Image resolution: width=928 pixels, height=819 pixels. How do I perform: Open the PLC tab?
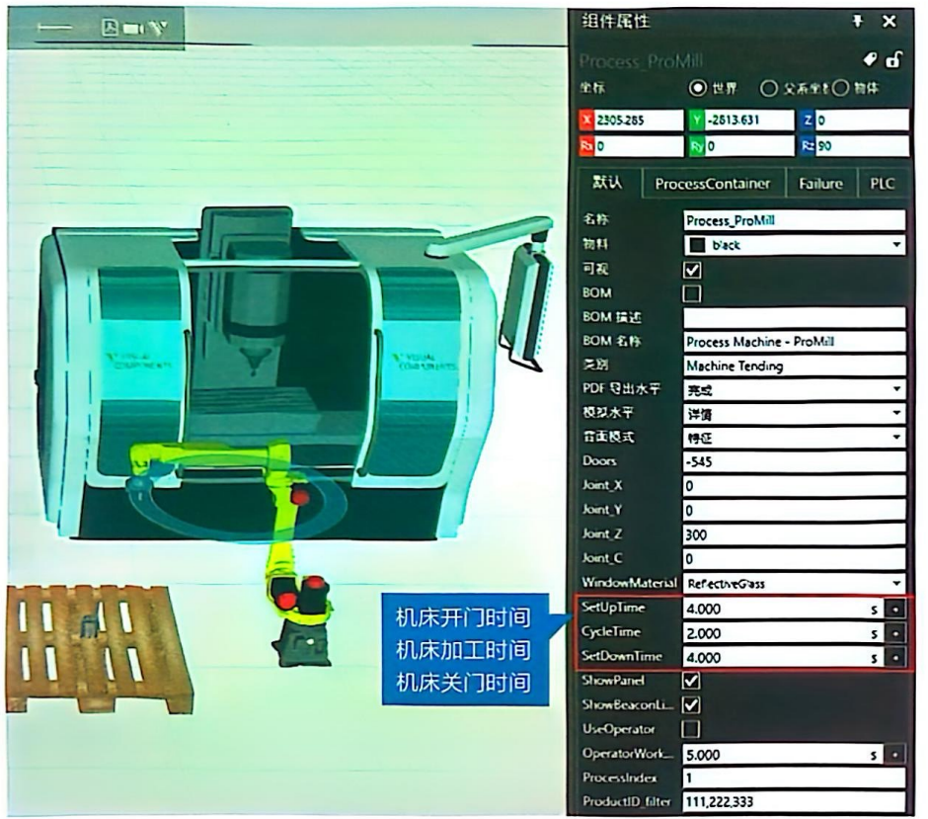[x=882, y=184]
